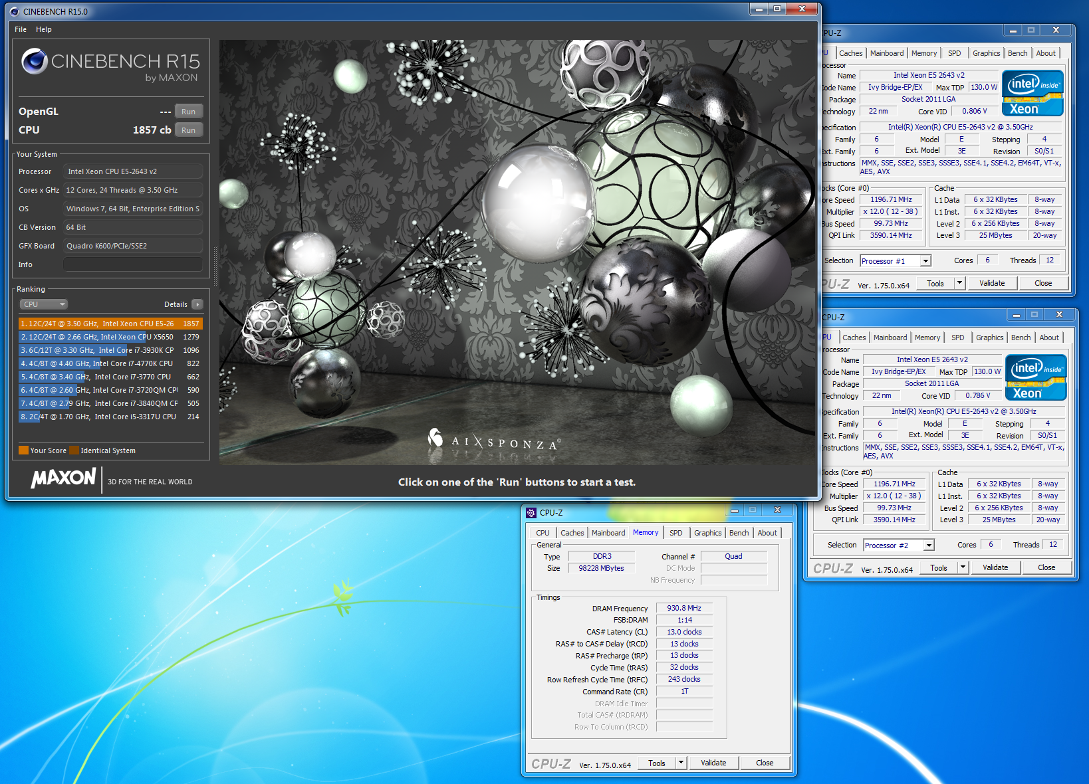Click Channel # value Quad
The height and width of the screenshot is (784, 1089).
[x=733, y=556]
